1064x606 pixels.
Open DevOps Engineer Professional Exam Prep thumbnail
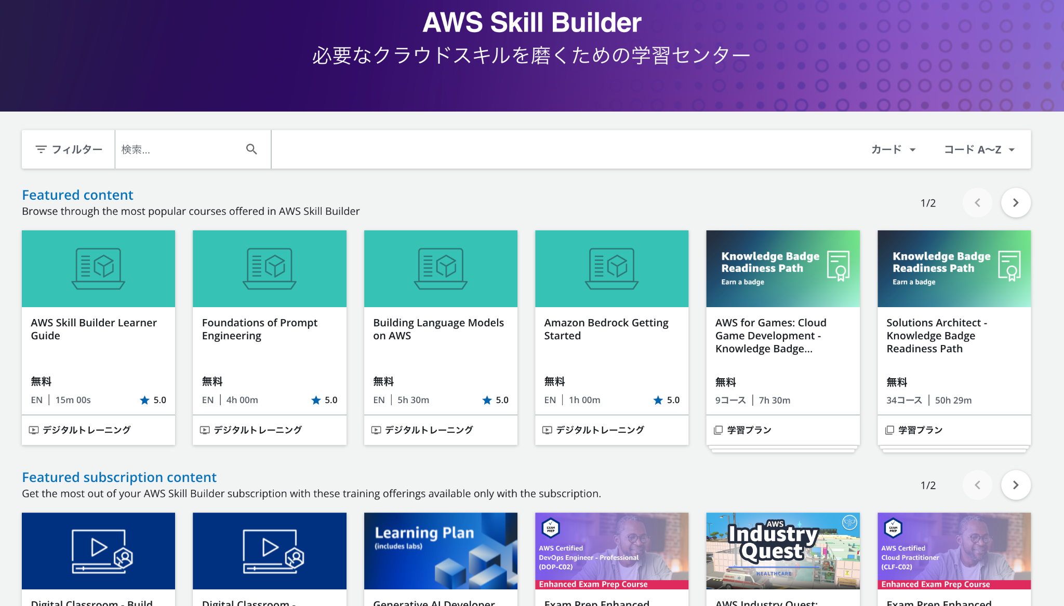[611, 551]
